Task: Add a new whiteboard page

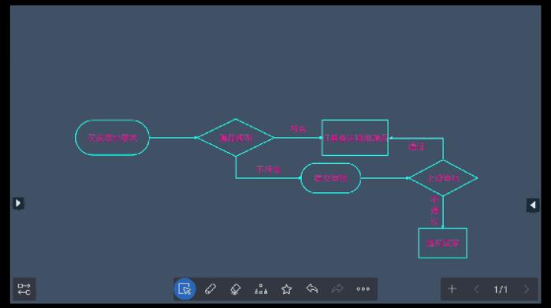Action: [x=452, y=289]
